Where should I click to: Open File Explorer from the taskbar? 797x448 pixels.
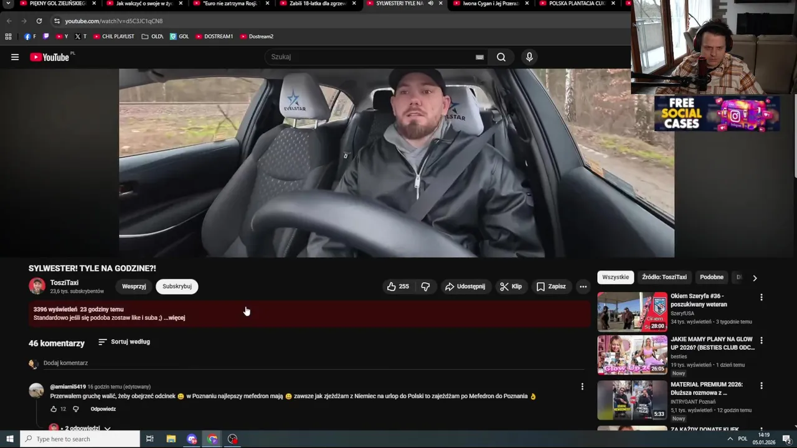[x=171, y=439]
